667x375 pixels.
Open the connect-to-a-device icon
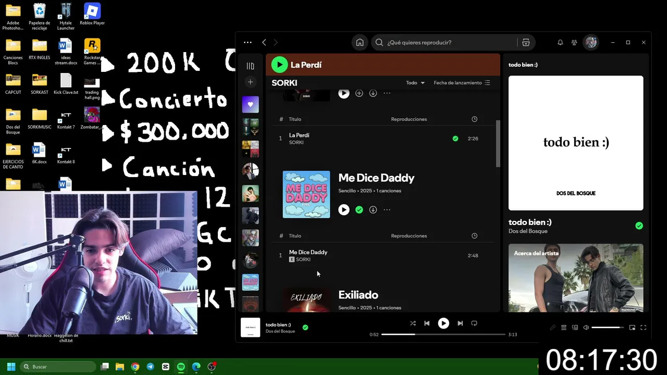coord(575,328)
